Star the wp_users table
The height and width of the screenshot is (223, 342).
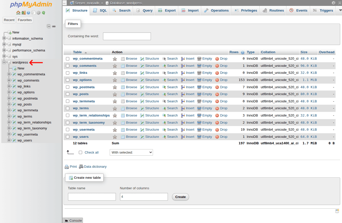115,137
